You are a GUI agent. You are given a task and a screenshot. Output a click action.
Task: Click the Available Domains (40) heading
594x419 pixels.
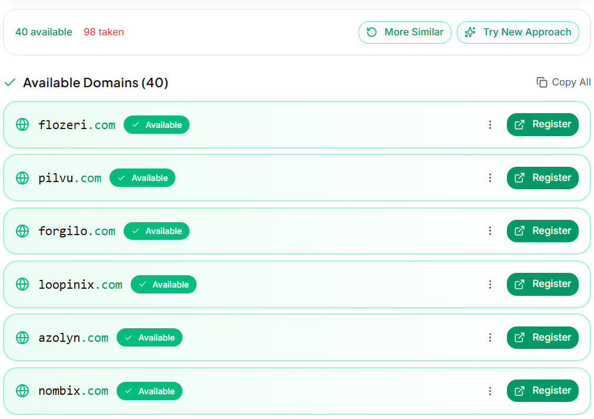pyautogui.click(x=95, y=83)
